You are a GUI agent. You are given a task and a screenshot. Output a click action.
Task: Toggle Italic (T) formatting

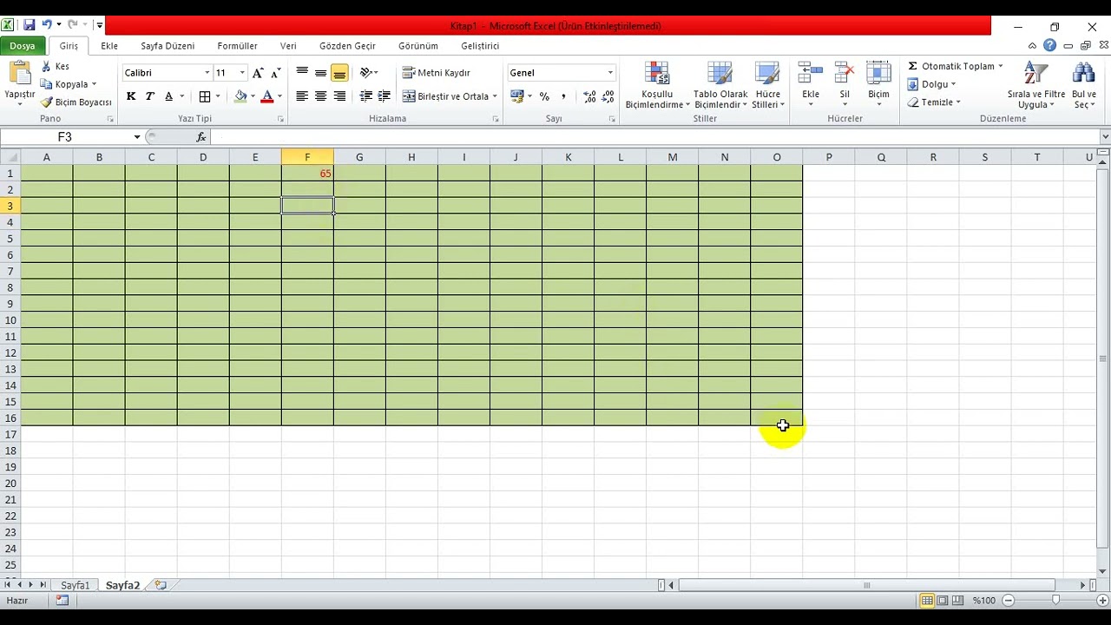tap(149, 96)
